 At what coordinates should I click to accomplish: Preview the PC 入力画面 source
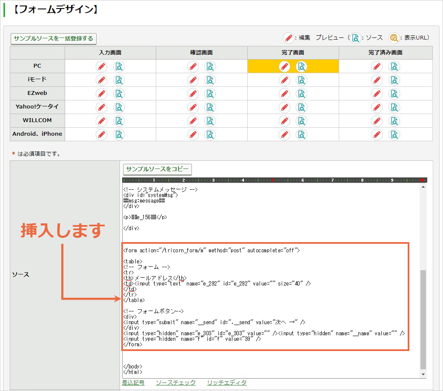click(x=119, y=67)
